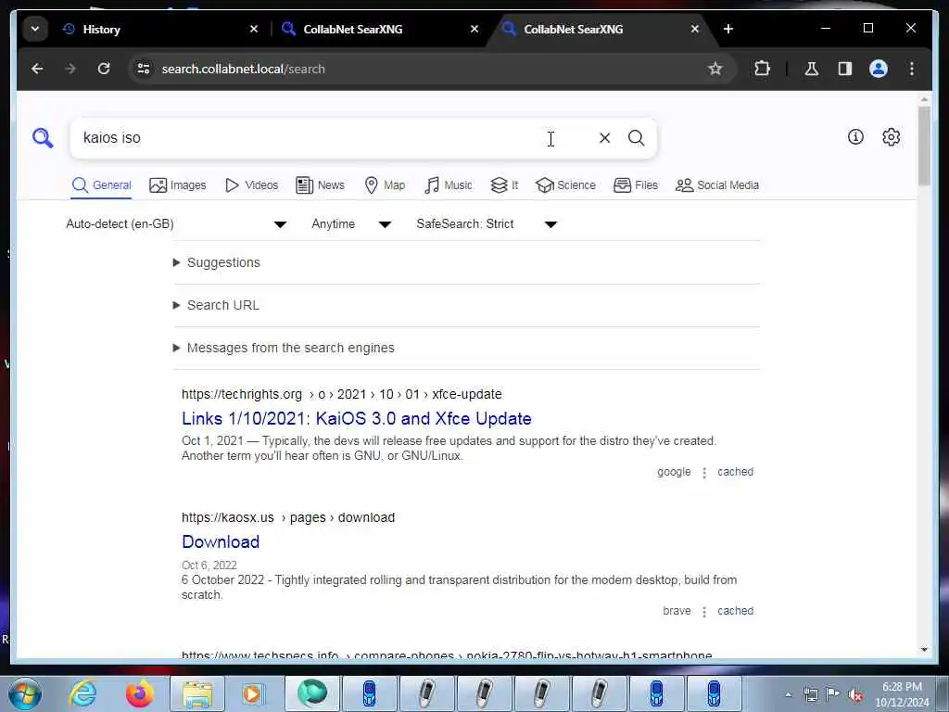Image resolution: width=949 pixels, height=712 pixels.
Task: Click the taskbar clock 6:28 PM
Action: tap(902, 687)
